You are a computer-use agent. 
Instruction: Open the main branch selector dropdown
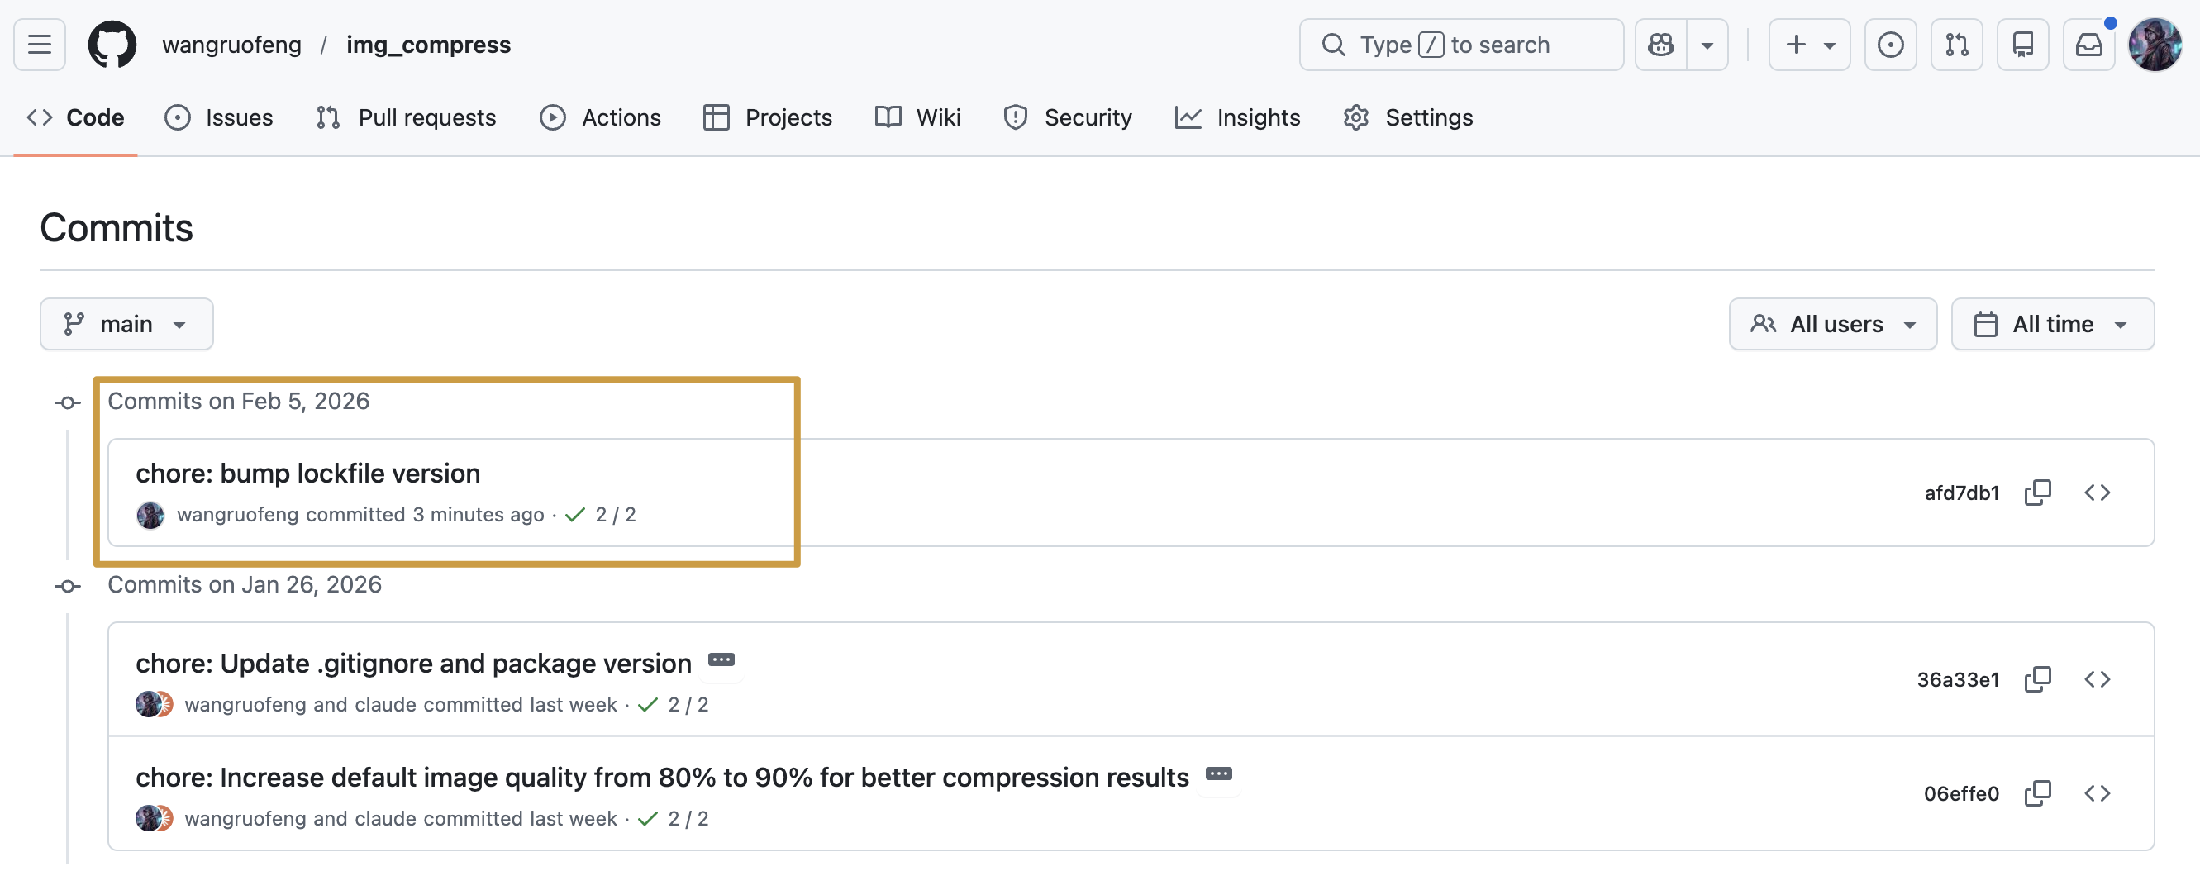(x=126, y=325)
